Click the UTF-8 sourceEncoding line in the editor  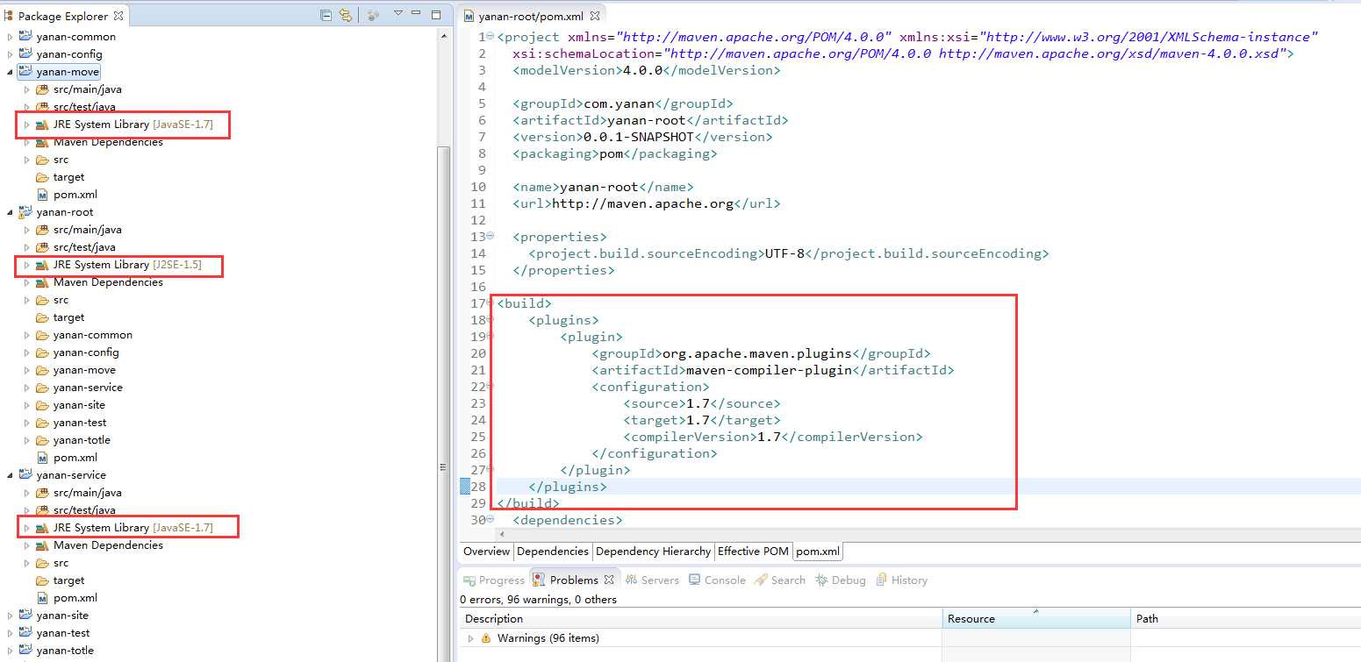click(x=788, y=253)
